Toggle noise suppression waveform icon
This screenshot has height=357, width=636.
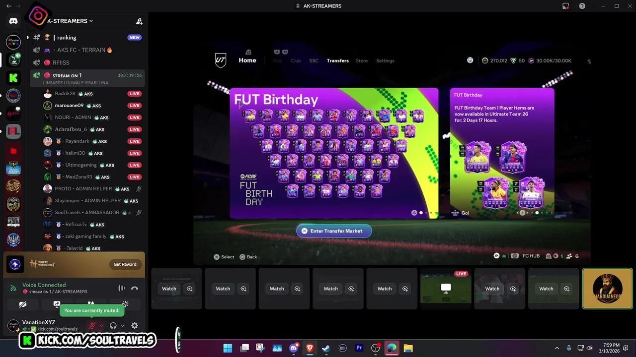121,288
